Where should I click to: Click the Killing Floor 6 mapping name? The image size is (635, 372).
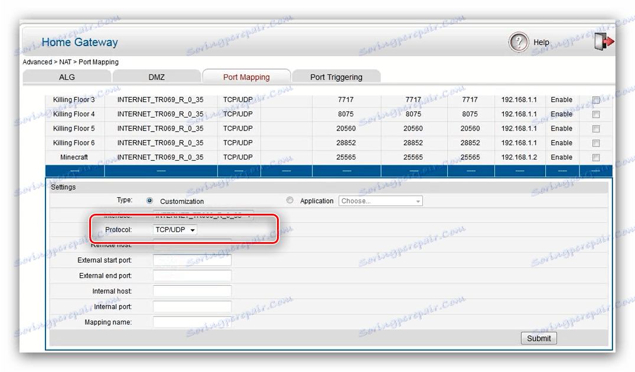74,143
